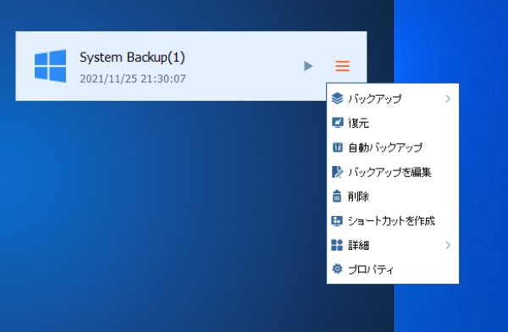Choose バックアップを編集 menu entry
Viewport: 508px width, 332px height.
(x=393, y=172)
